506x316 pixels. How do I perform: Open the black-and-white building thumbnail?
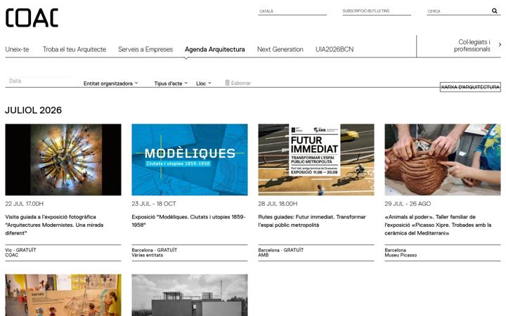tap(190, 295)
